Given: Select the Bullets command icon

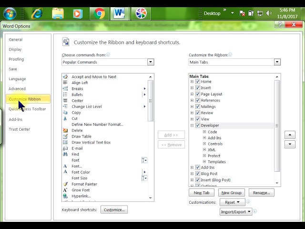Looking at the screenshot, I should (x=65, y=94).
